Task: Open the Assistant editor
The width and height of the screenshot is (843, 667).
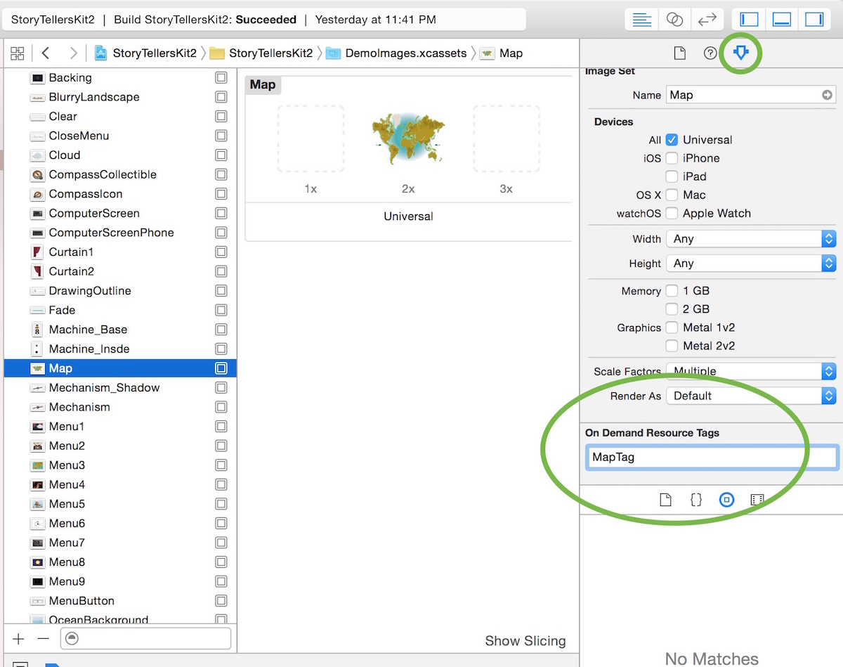Action: tap(674, 19)
